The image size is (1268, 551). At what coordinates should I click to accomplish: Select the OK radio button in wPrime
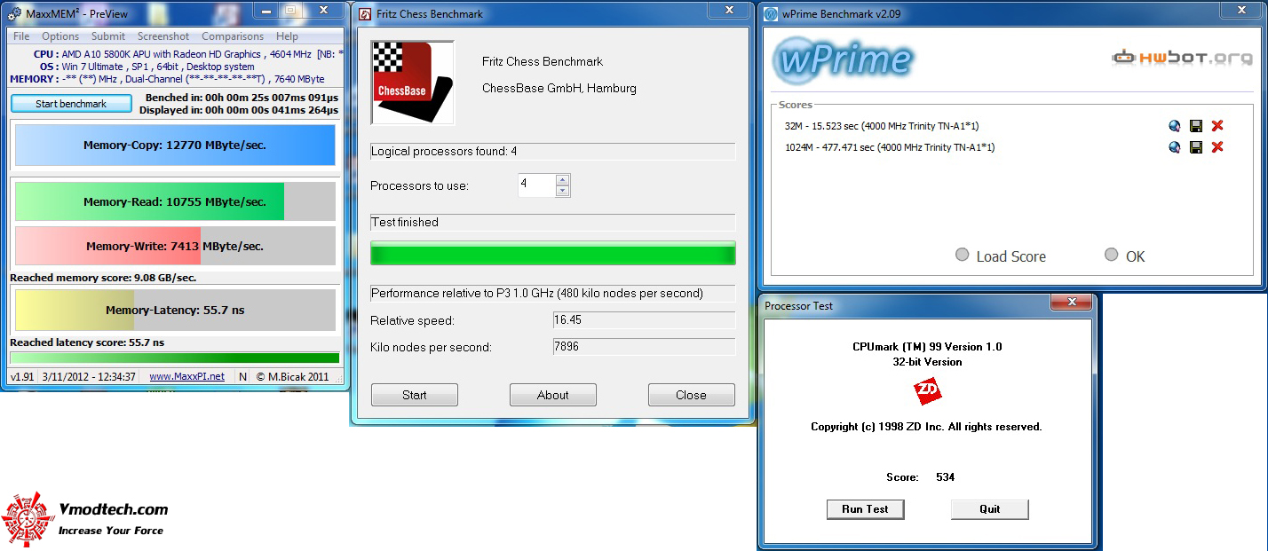[x=1112, y=256]
